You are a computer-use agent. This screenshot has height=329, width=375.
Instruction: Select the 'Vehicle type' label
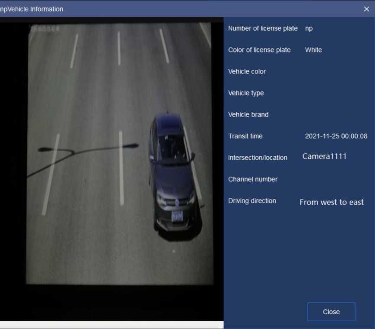coord(246,93)
